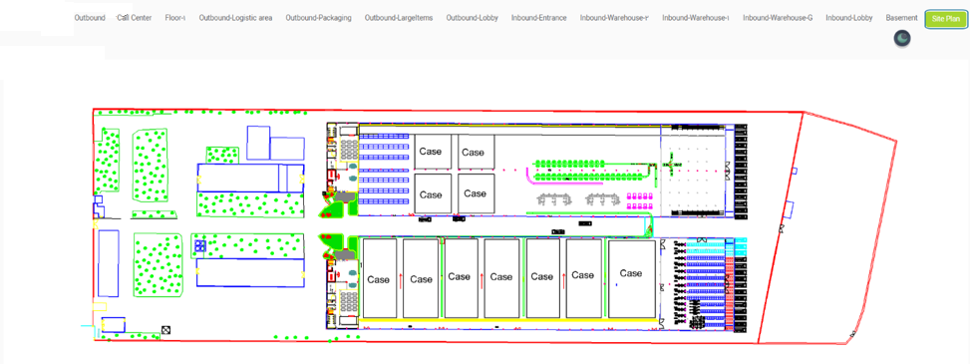The width and height of the screenshot is (970, 364).
Task: Switch to the Inbound-Lobby tab
Action: [x=848, y=18]
